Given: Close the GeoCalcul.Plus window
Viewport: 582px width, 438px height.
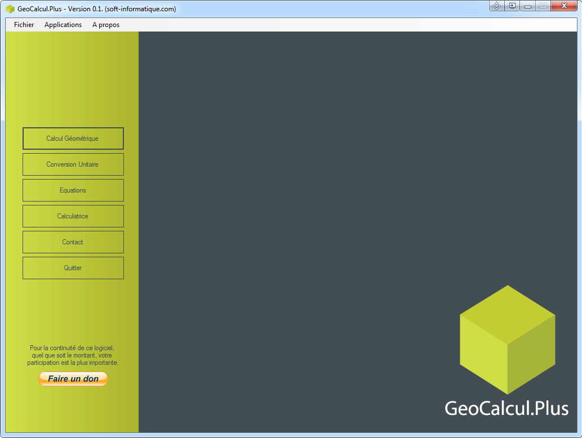Looking at the screenshot, I should [563, 6].
